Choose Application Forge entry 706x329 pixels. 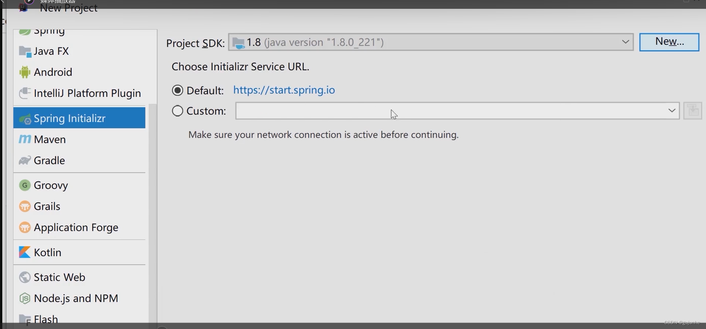79,227
